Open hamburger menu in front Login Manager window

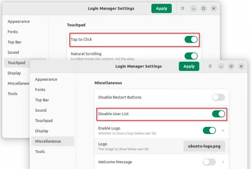(x=210, y=66)
